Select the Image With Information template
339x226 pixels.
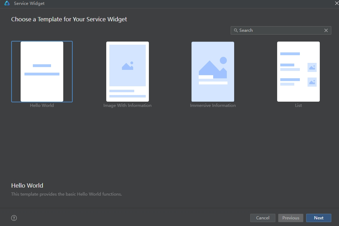127,72
